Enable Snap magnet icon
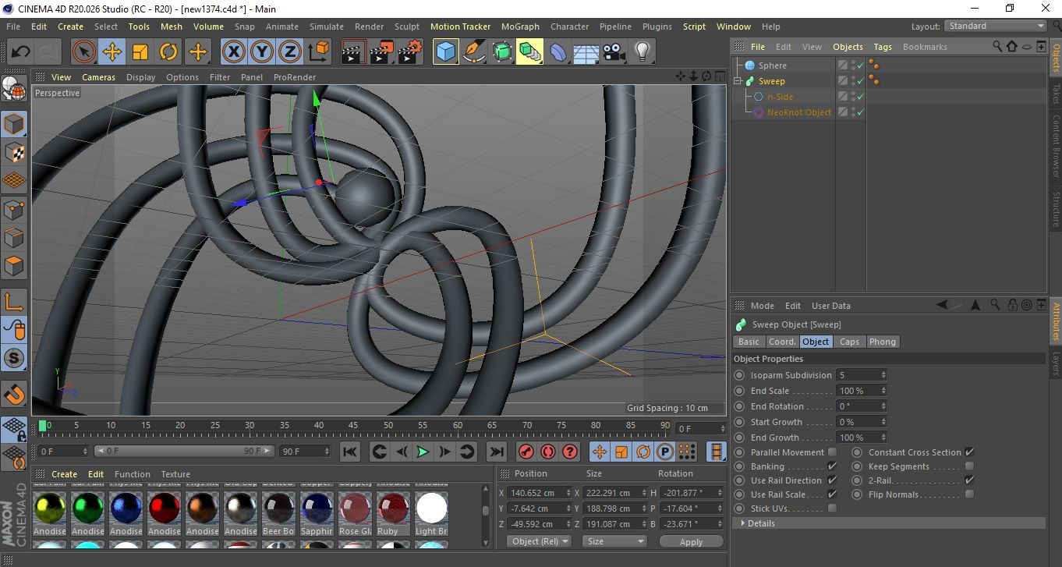 pos(14,394)
